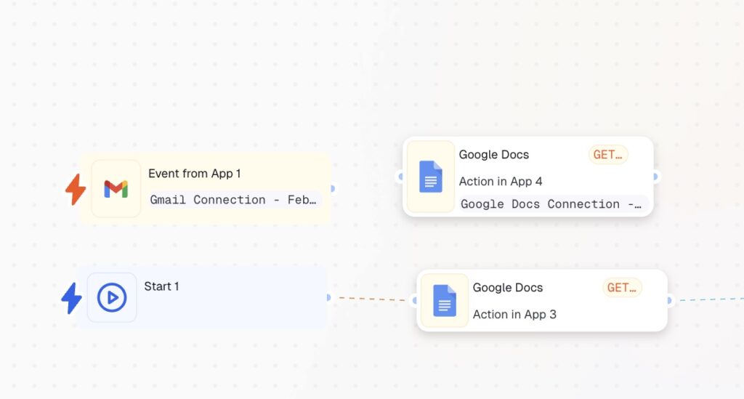Image resolution: width=744 pixels, height=399 pixels.
Task: Select the Gmail Connection label
Action: 232,200
